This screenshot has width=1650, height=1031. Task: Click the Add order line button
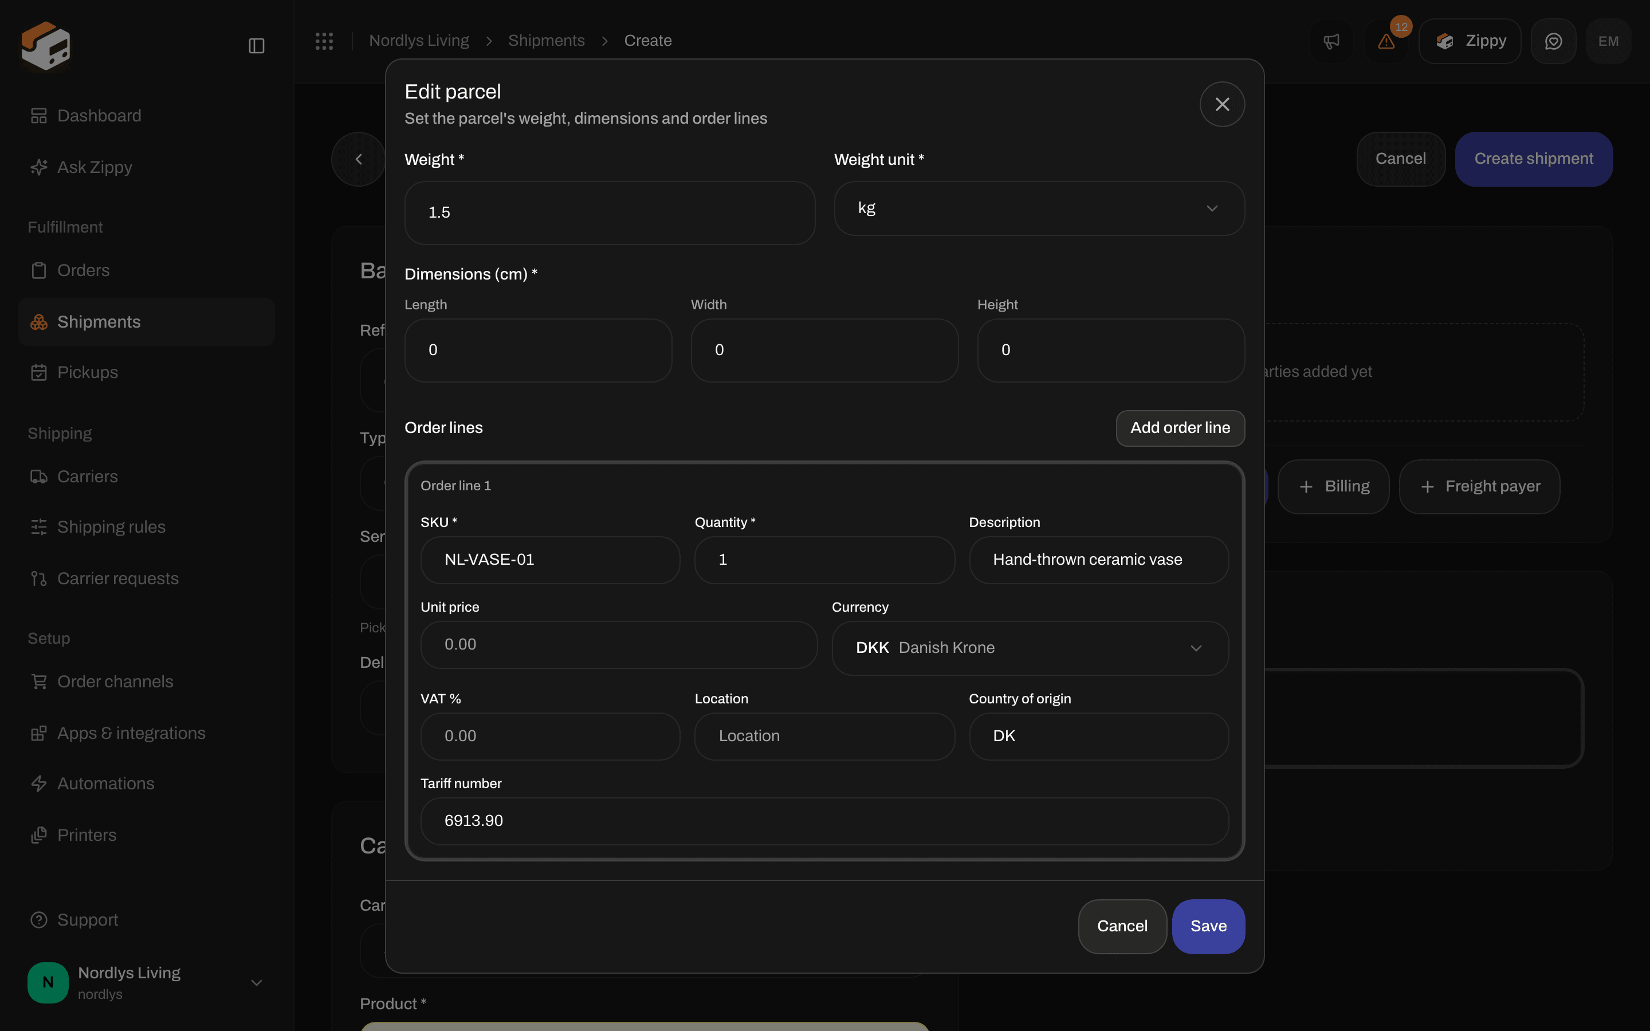(x=1180, y=428)
